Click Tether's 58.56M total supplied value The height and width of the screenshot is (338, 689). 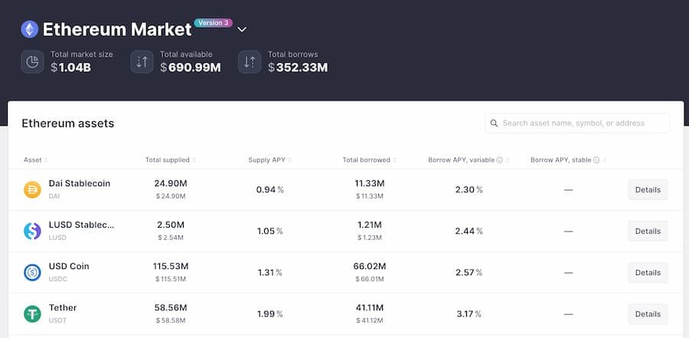[x=171, y=307]
